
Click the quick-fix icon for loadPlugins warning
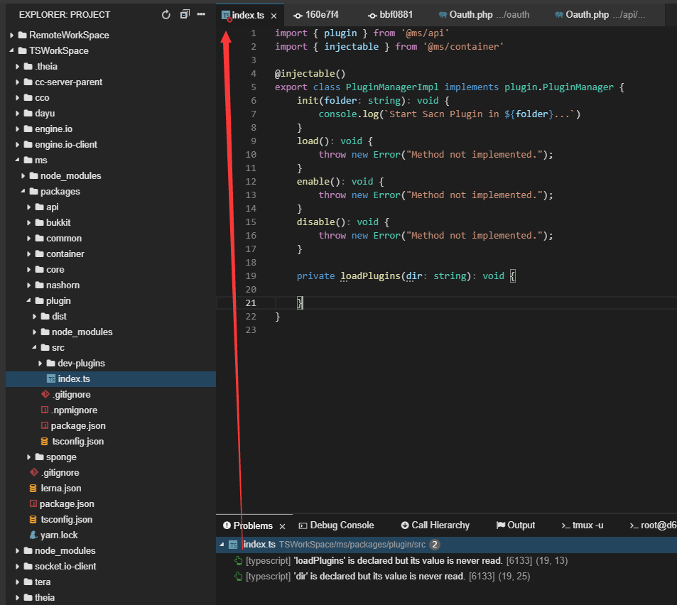(238, 560)
